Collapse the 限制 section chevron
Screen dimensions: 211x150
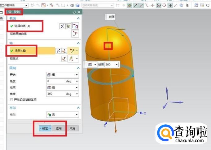pyautogui.click(x=78, y=68)
